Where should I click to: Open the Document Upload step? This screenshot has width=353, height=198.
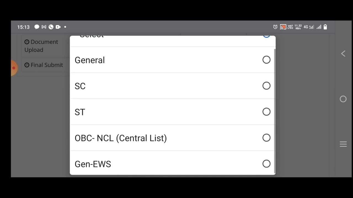coord(41,46)
